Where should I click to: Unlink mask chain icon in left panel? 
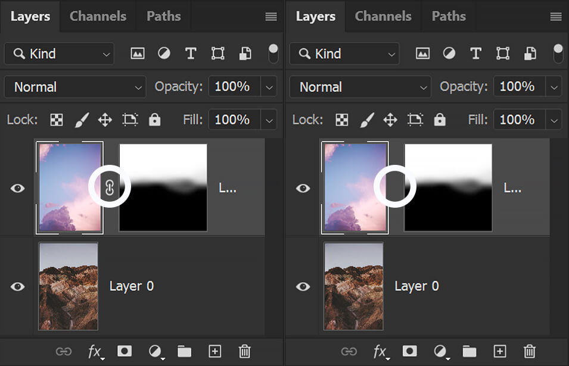click(x=110, y=187)
